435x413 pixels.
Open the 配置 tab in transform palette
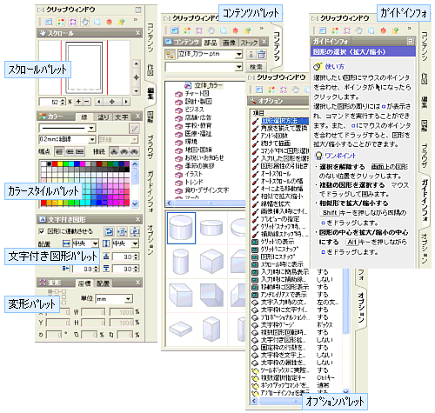pos(104,283)
